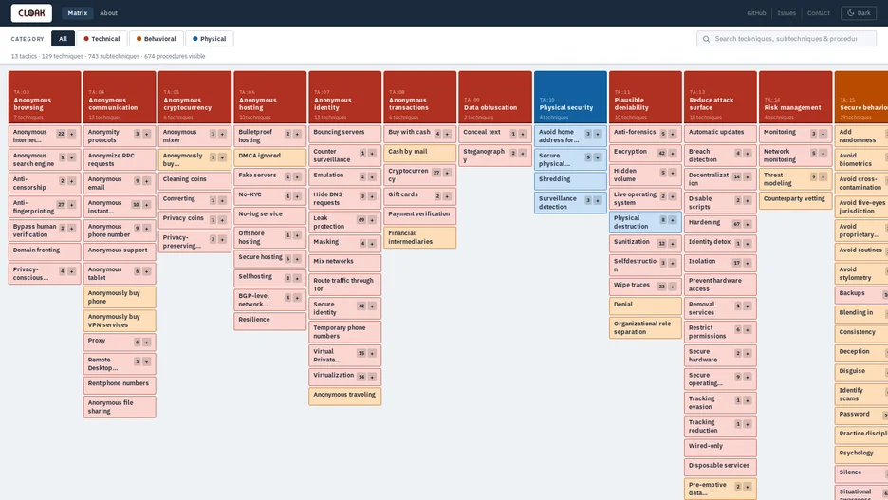Open the Cash by mail technique card

coord(419,153)
